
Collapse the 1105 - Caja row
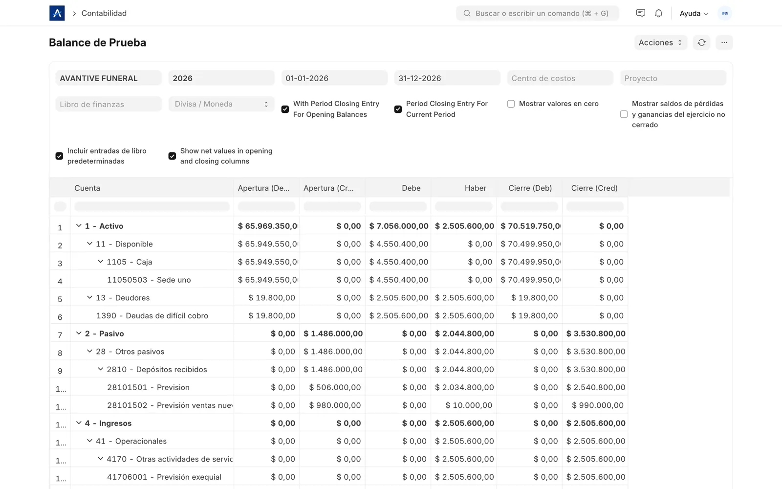tap(100, 262)
